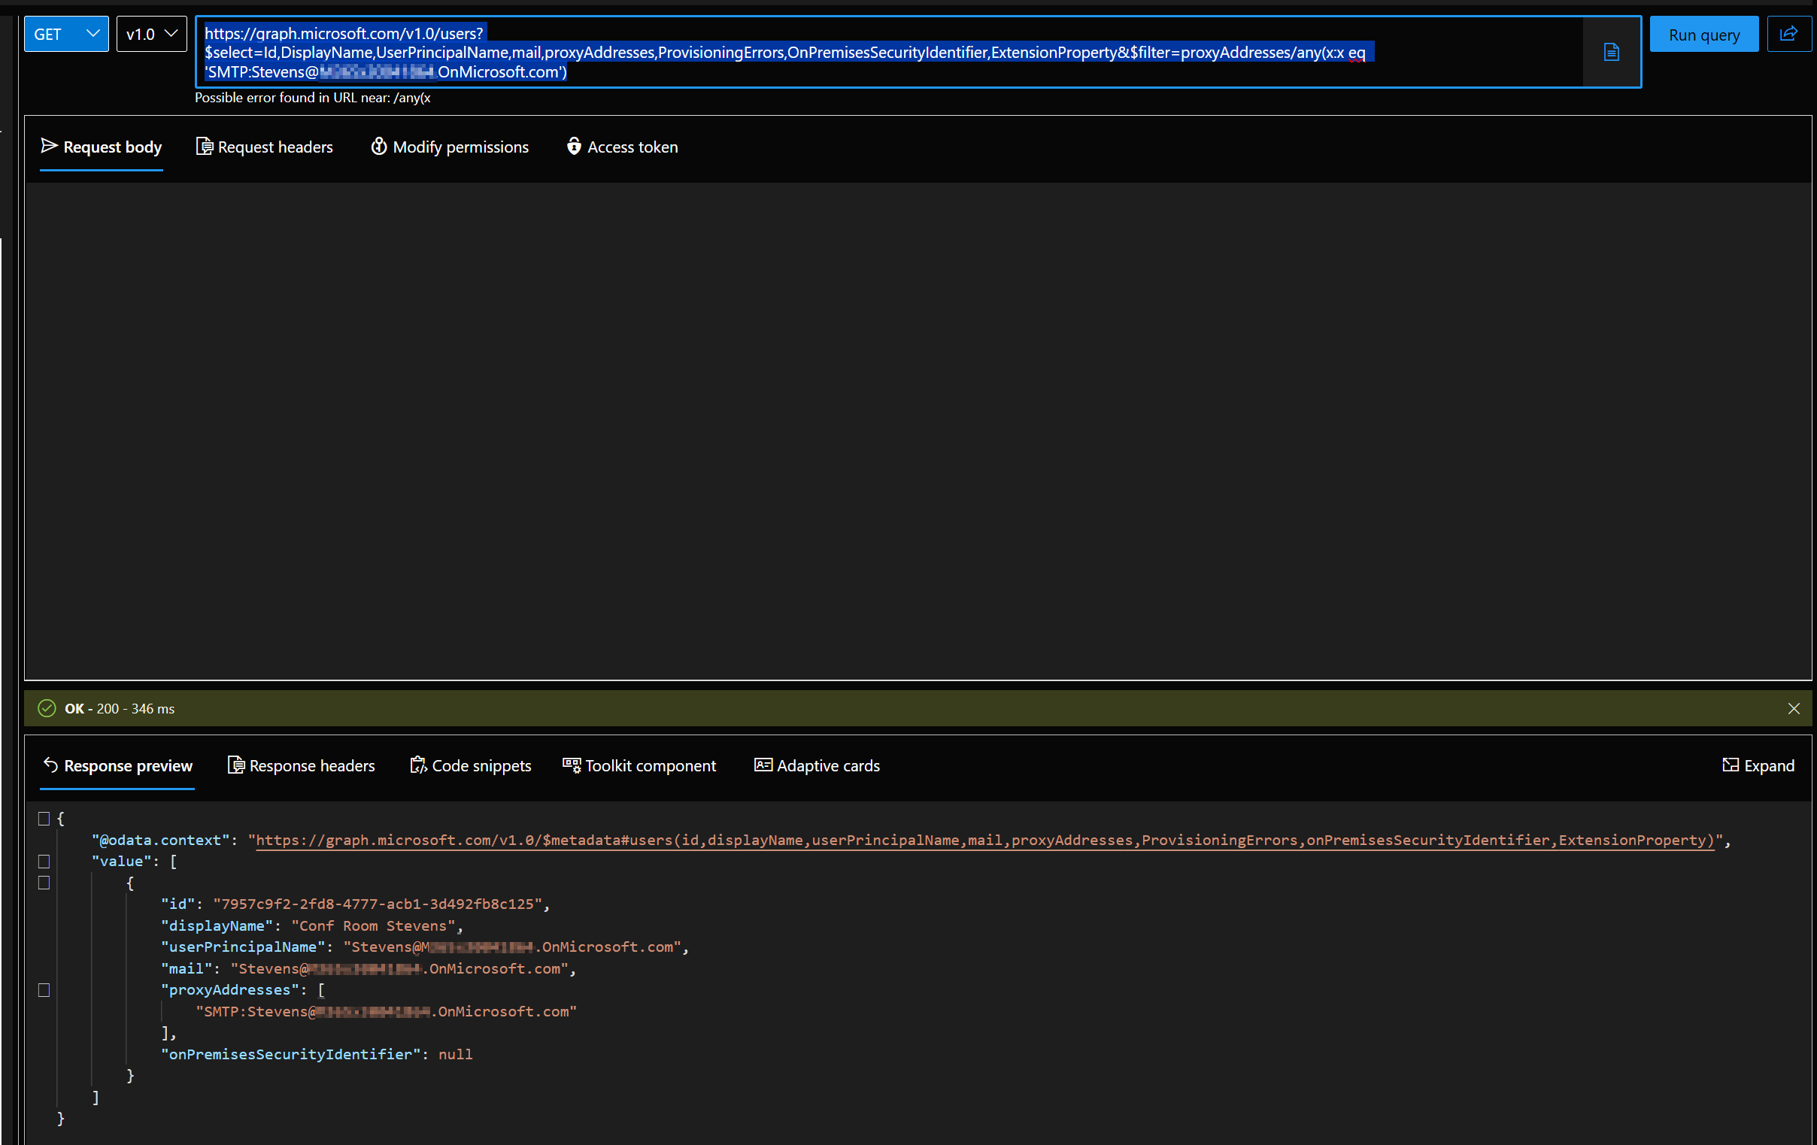
Task: Switch to the Response headers tab
Action: [x=301, y=766]
